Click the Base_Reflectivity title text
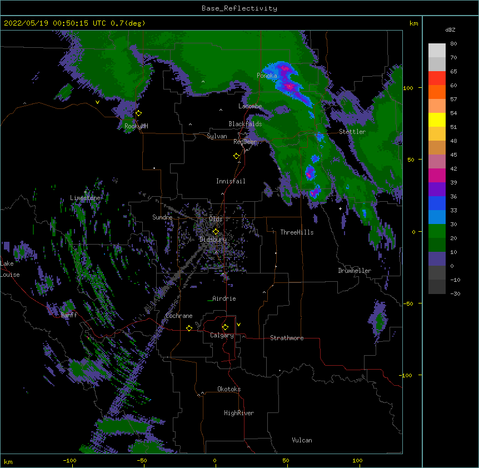The image size is (479, 468). pos(239,8)
